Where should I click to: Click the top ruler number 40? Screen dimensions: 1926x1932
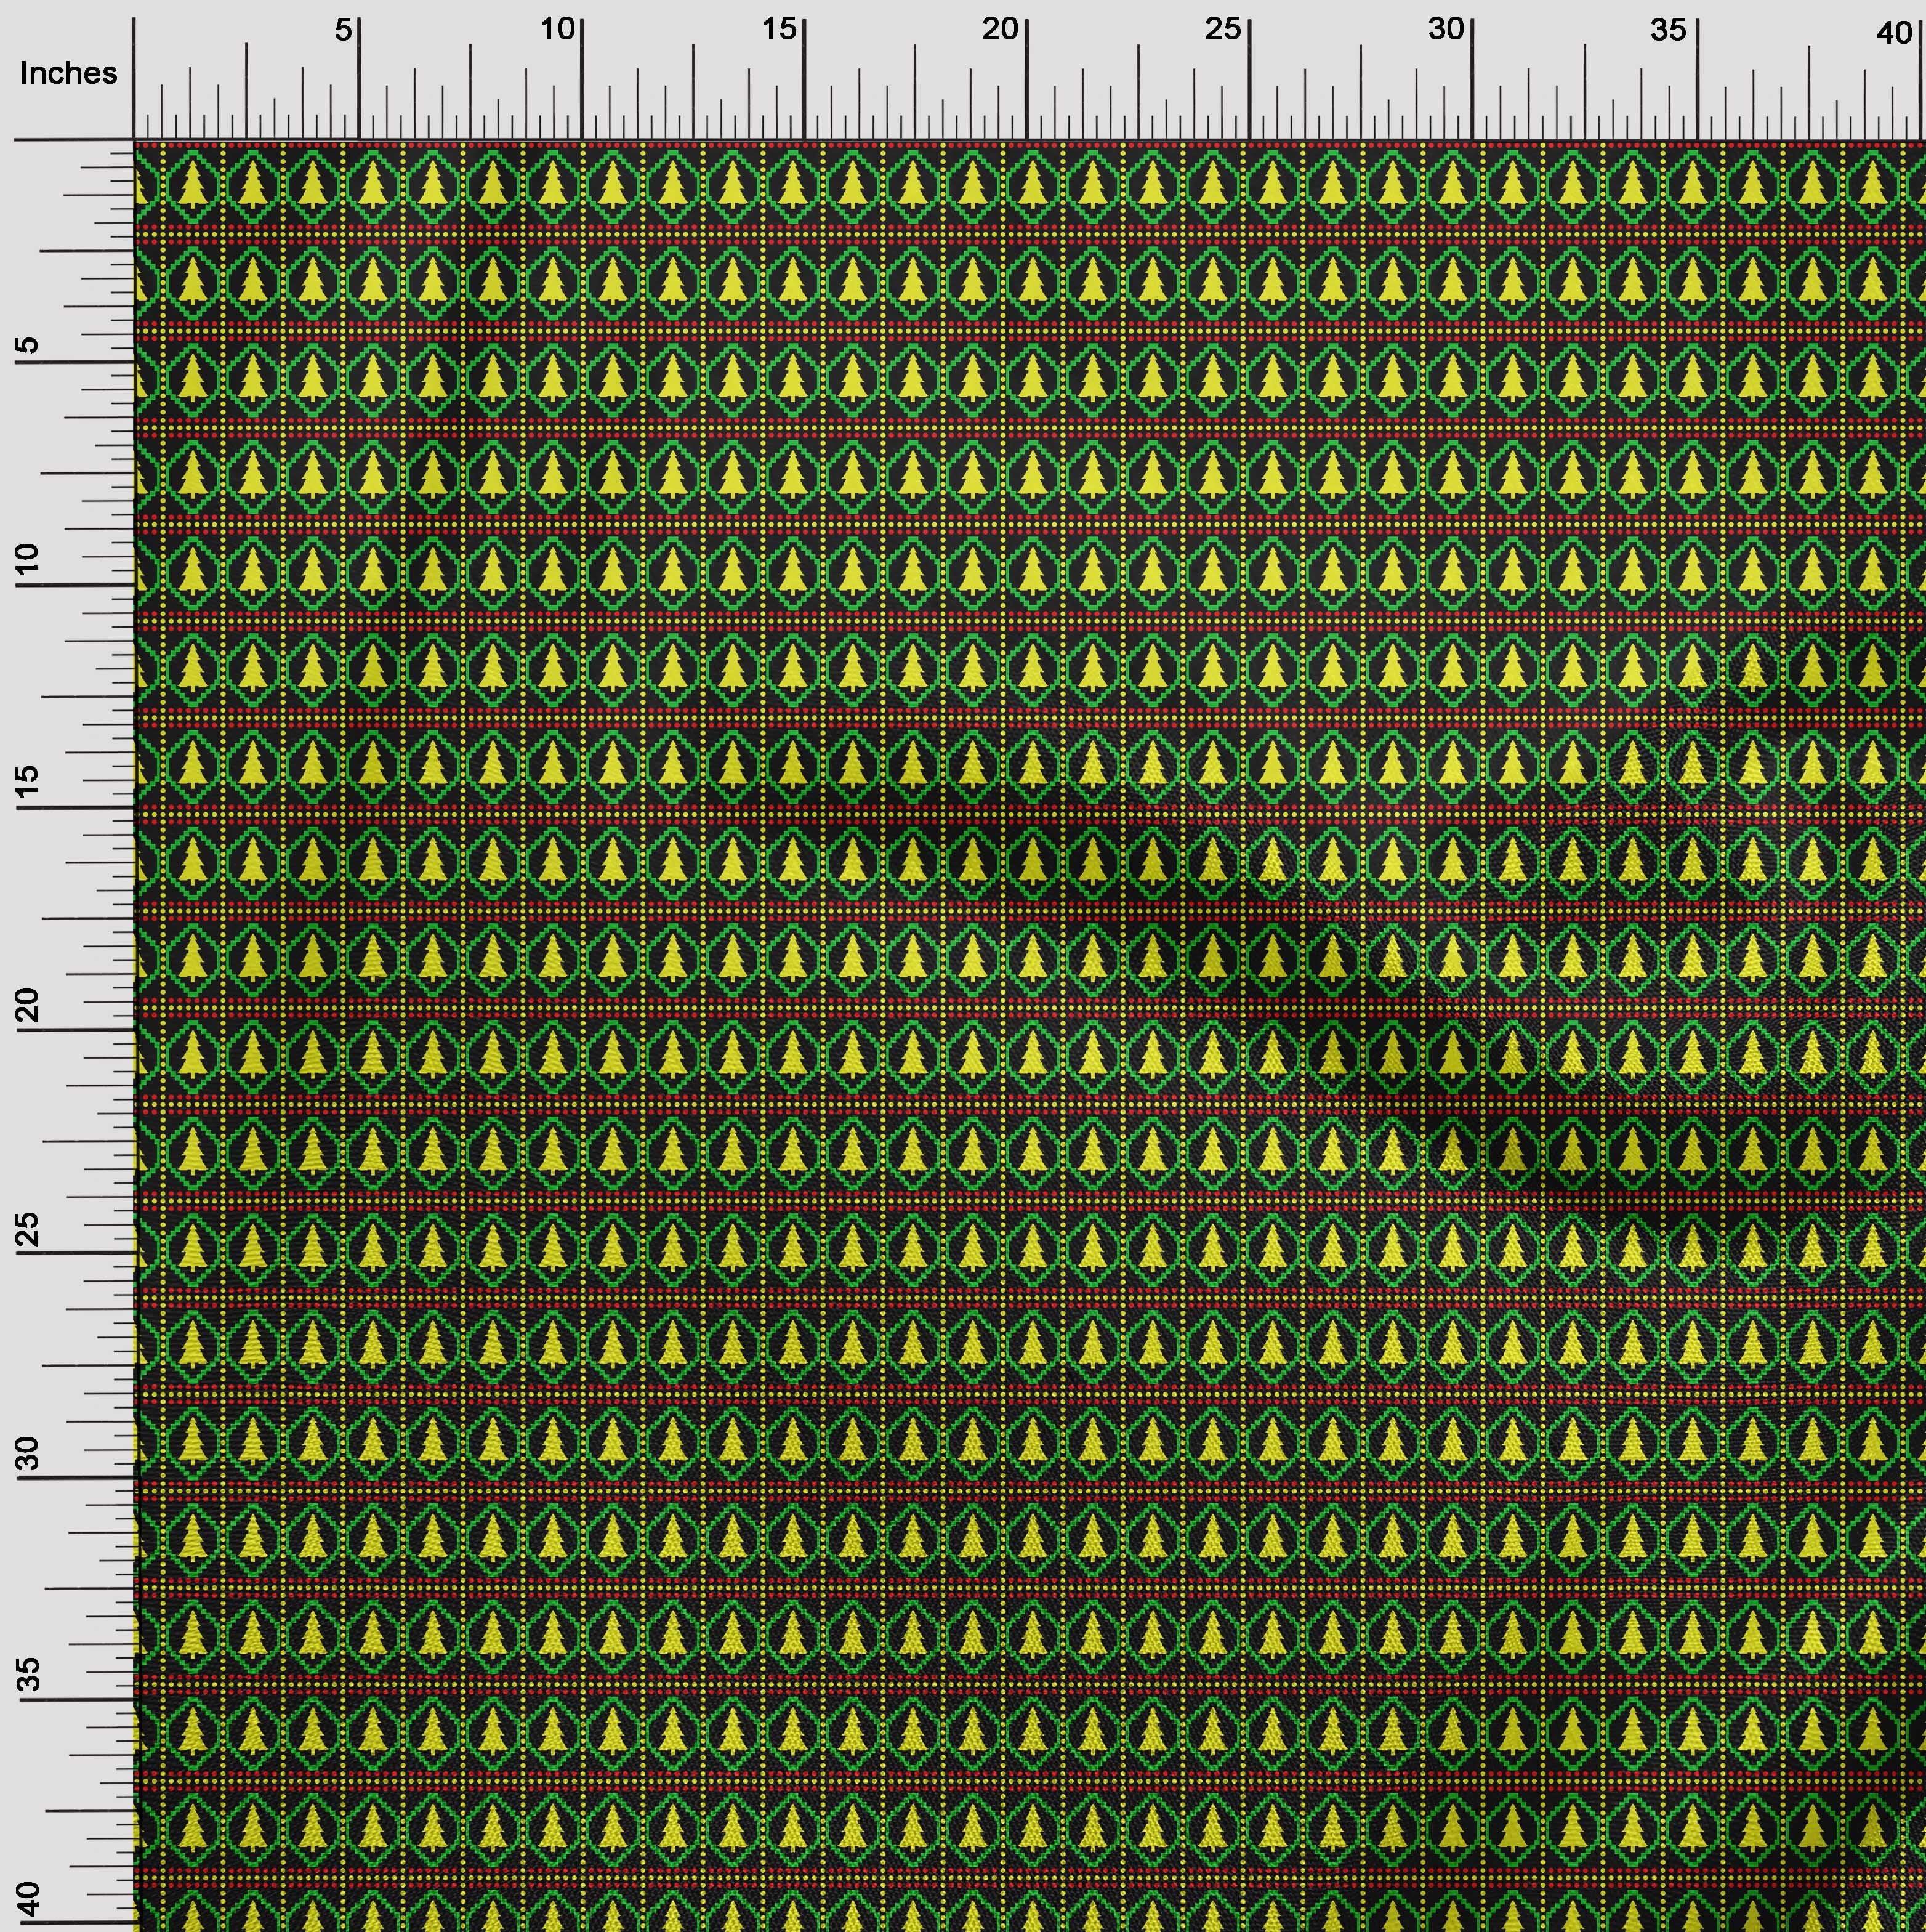point(1894,34)
